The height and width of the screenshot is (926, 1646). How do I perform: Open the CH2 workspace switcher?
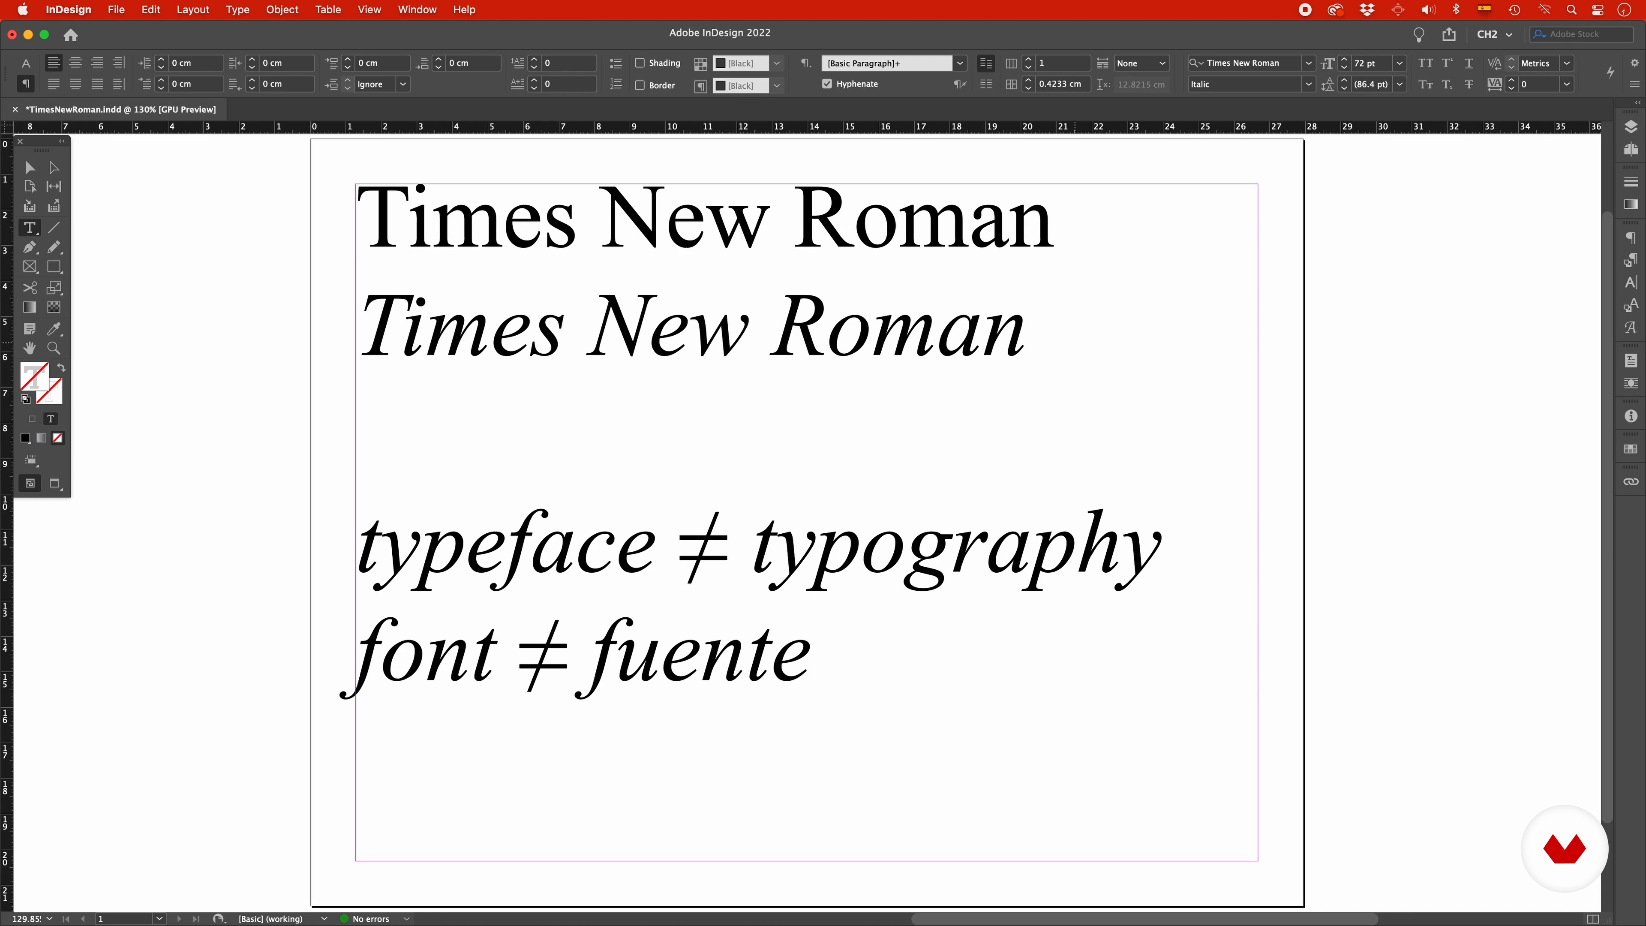point(1494,34)
